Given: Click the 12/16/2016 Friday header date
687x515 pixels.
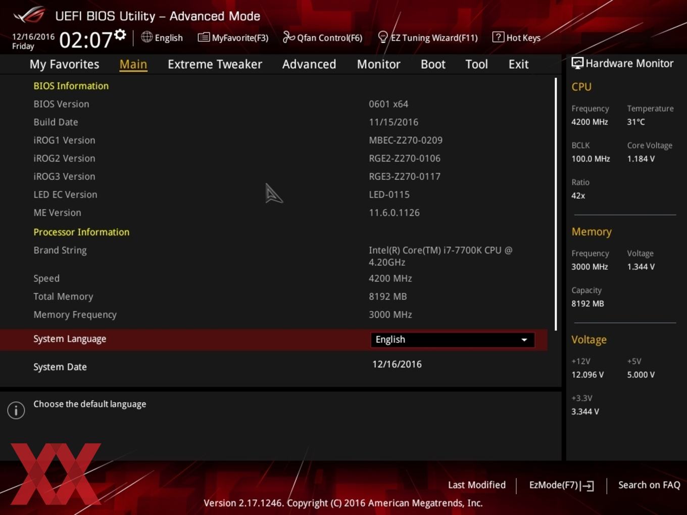Looking at the screenshot, I should (x=33, y=41).
